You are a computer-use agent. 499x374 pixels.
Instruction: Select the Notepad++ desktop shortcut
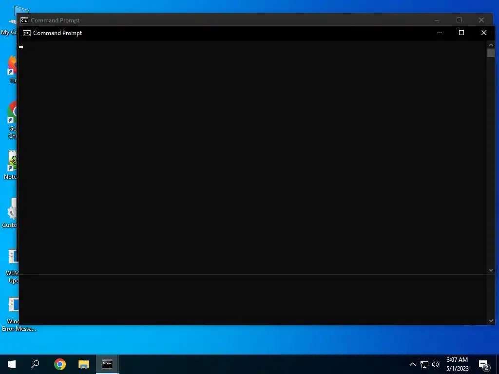(12, 165)
